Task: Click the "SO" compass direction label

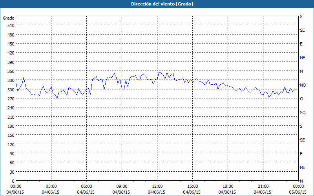Action: coord(303,113)
